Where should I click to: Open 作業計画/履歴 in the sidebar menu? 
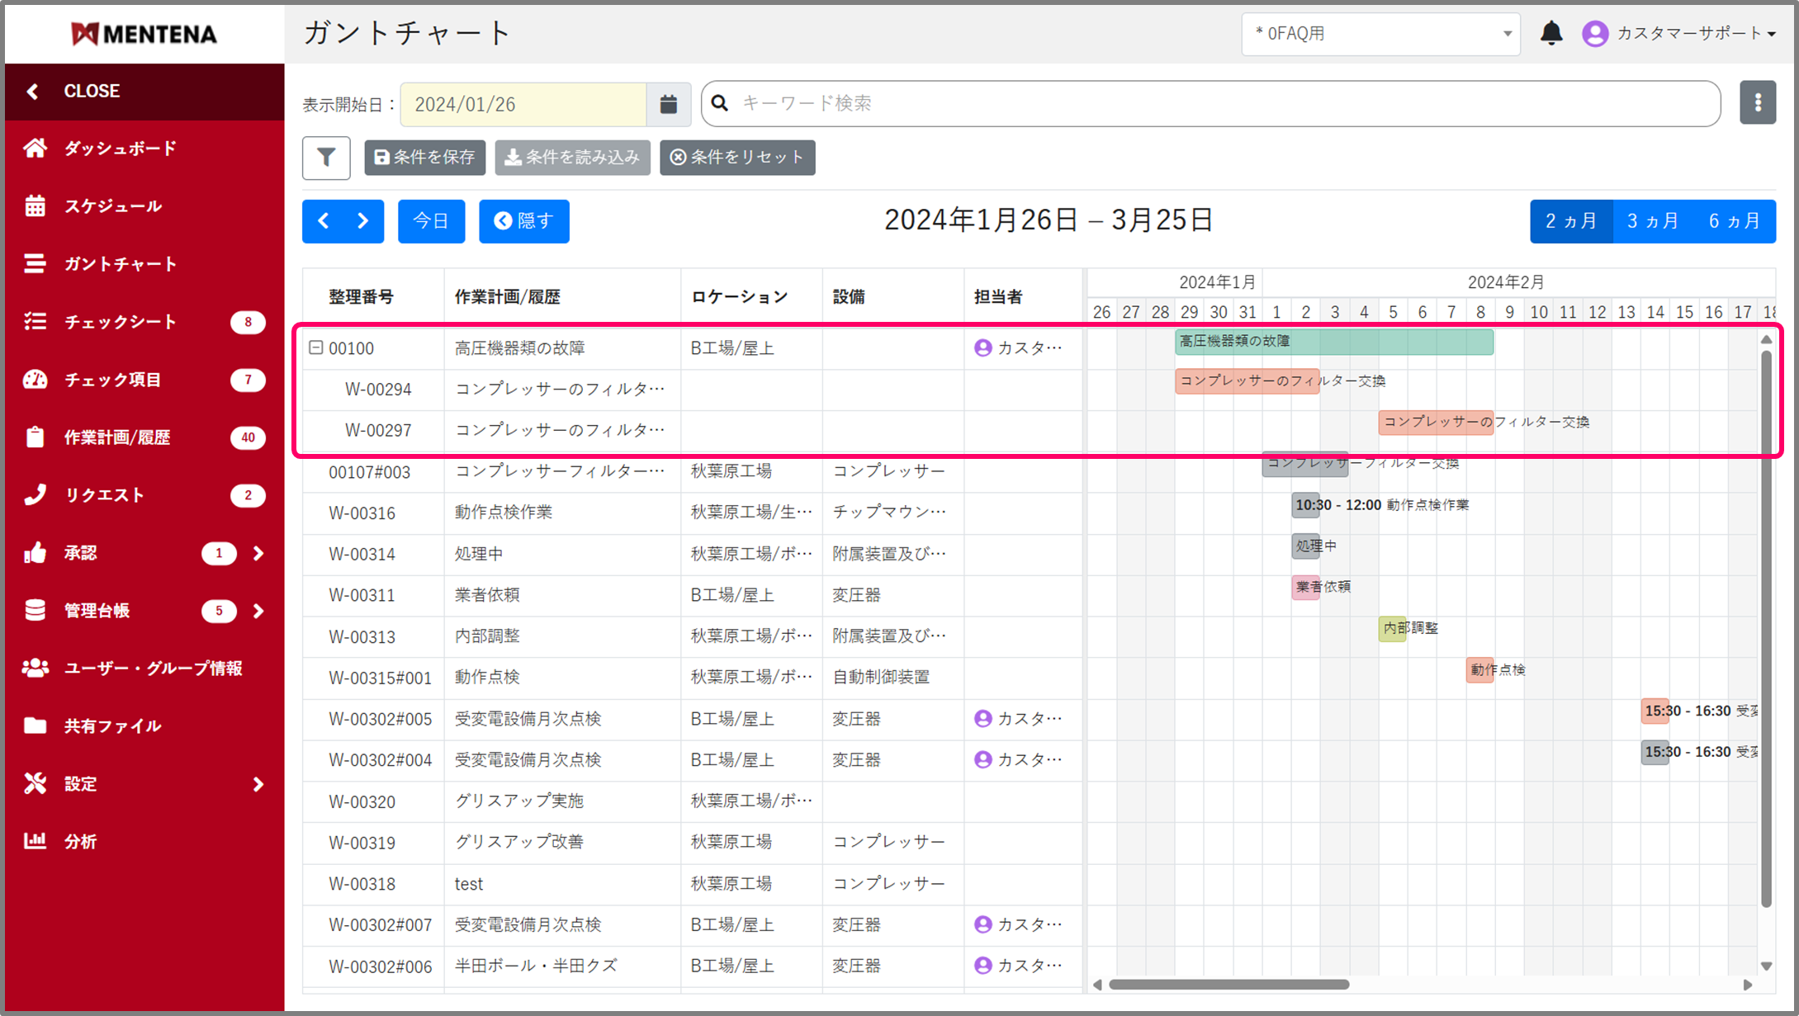click(117, 437)
